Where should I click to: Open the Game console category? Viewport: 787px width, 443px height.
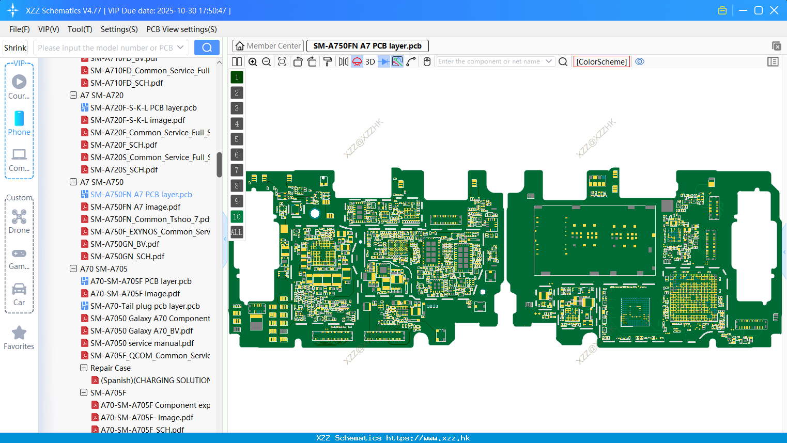pyautogui.click(x=19, y=258)
